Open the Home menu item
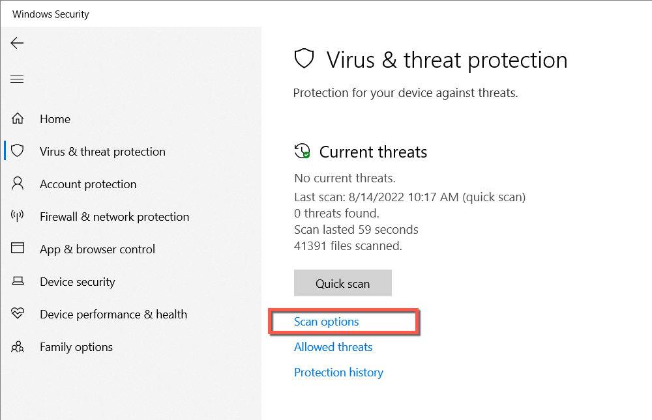Image resolution: width=652 pixels, height=420 pixels. pos(55,119)
